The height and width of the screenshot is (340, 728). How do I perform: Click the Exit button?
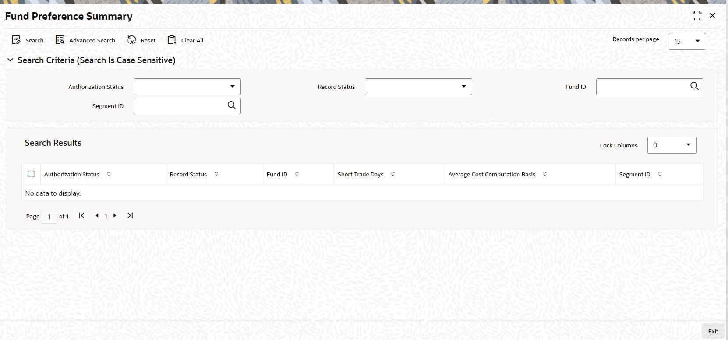713,331
